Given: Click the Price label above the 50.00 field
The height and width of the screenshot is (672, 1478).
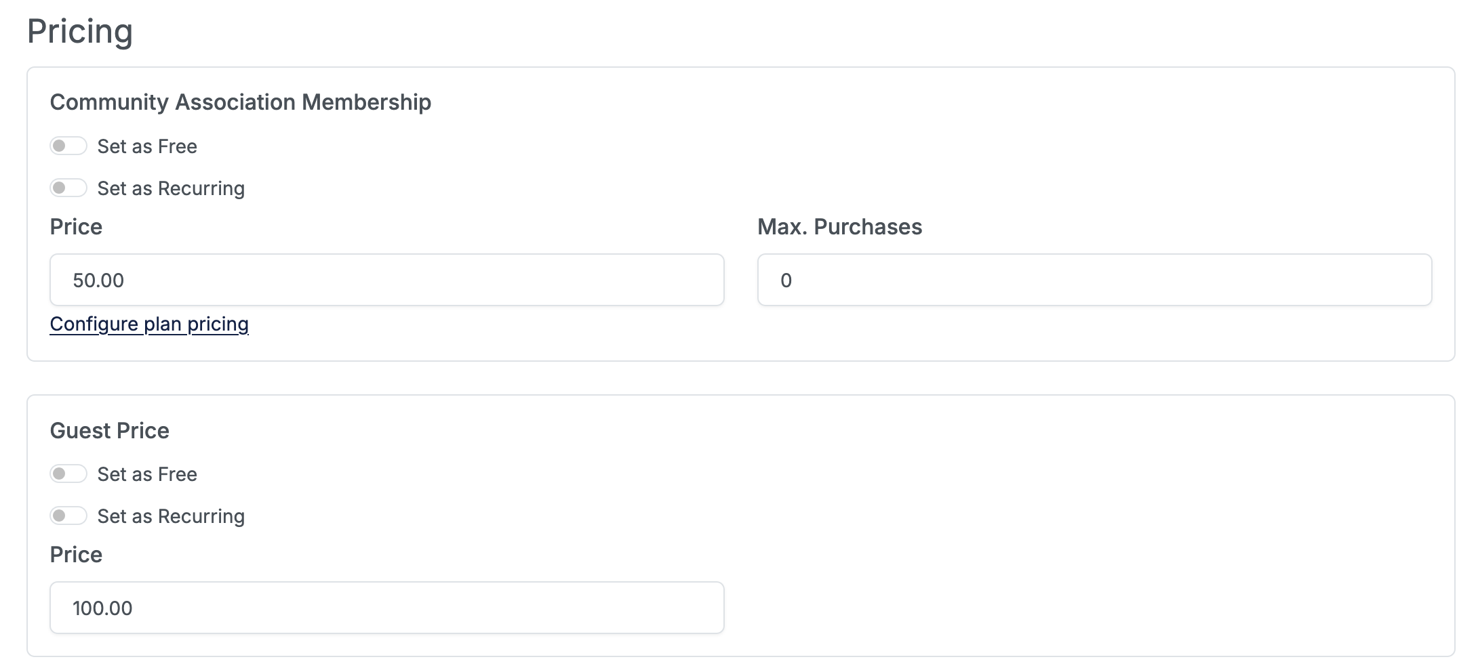Looking at the screenshot, I should [x=76, y=227].
